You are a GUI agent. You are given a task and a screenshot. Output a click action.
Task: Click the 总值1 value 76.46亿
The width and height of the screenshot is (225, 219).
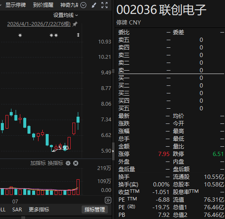214,207
